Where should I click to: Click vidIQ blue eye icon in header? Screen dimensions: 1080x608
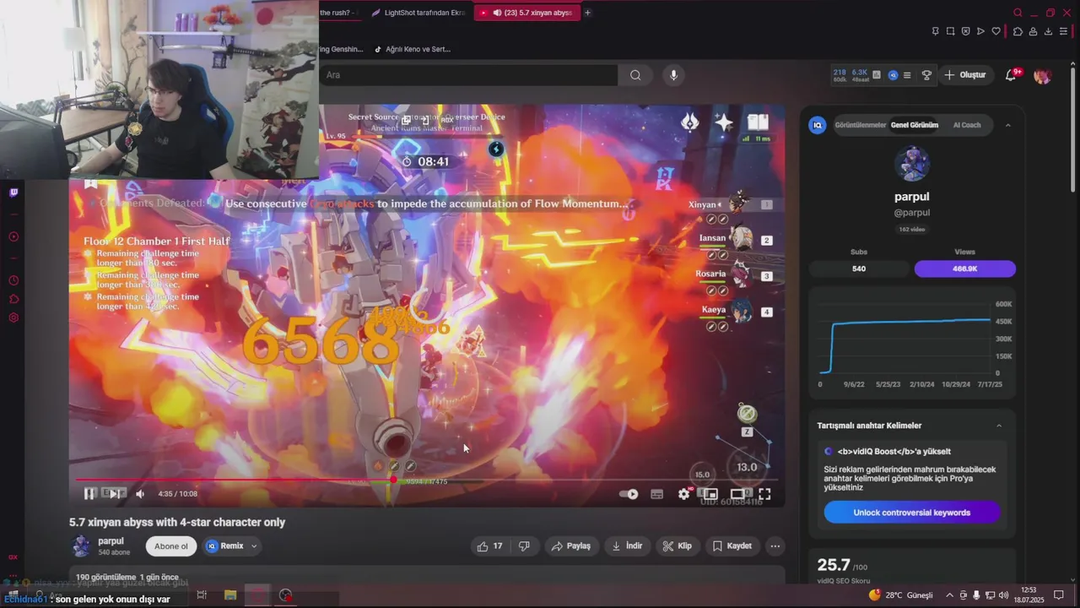[894, 75]
